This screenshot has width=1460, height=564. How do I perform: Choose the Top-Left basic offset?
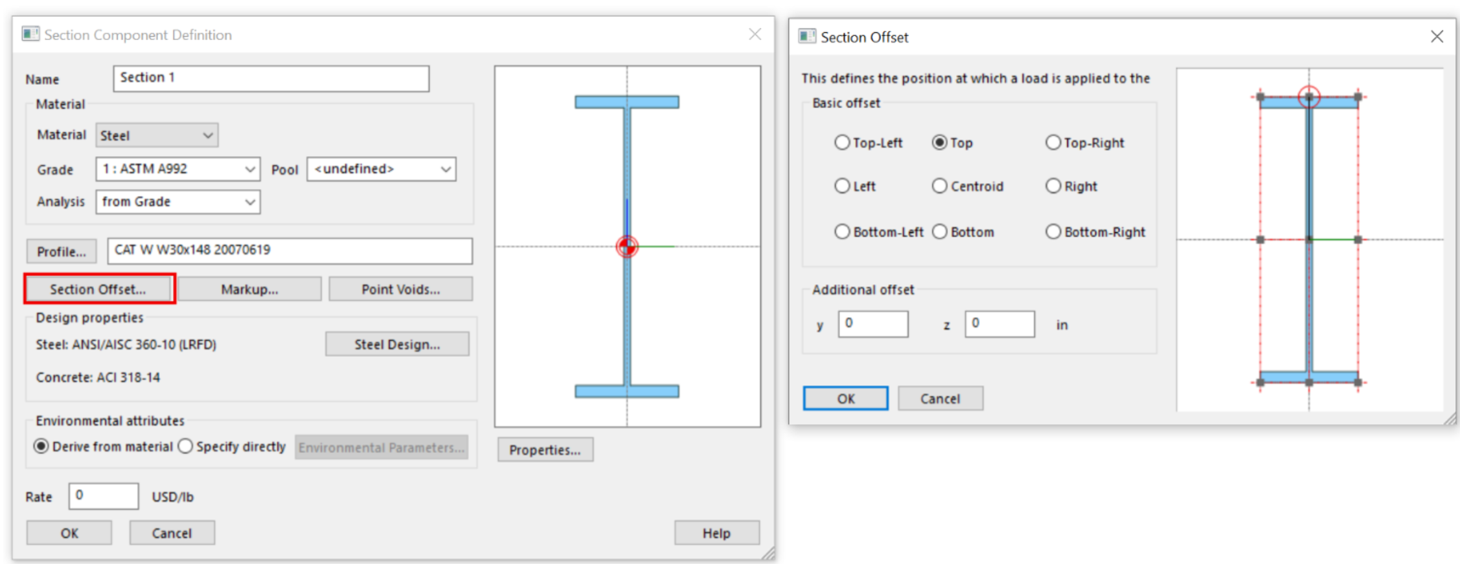[842, 142]
